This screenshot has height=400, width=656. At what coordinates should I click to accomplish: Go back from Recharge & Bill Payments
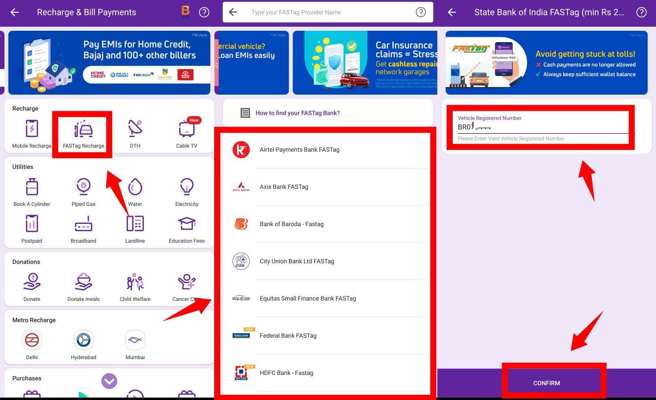coord(15,12)
